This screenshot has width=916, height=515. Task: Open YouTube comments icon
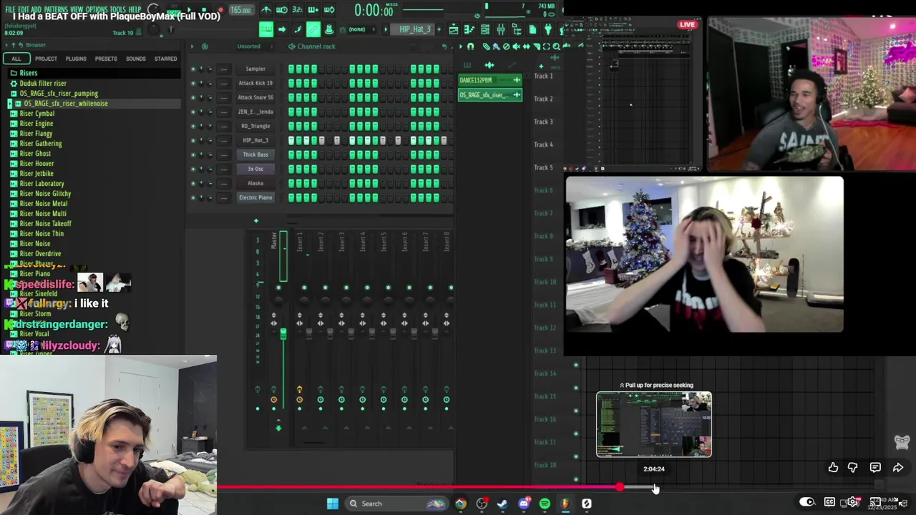coord(875,467)
